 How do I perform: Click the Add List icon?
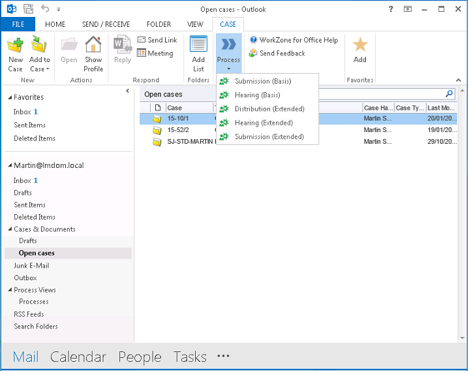click(x=198, y=46)
